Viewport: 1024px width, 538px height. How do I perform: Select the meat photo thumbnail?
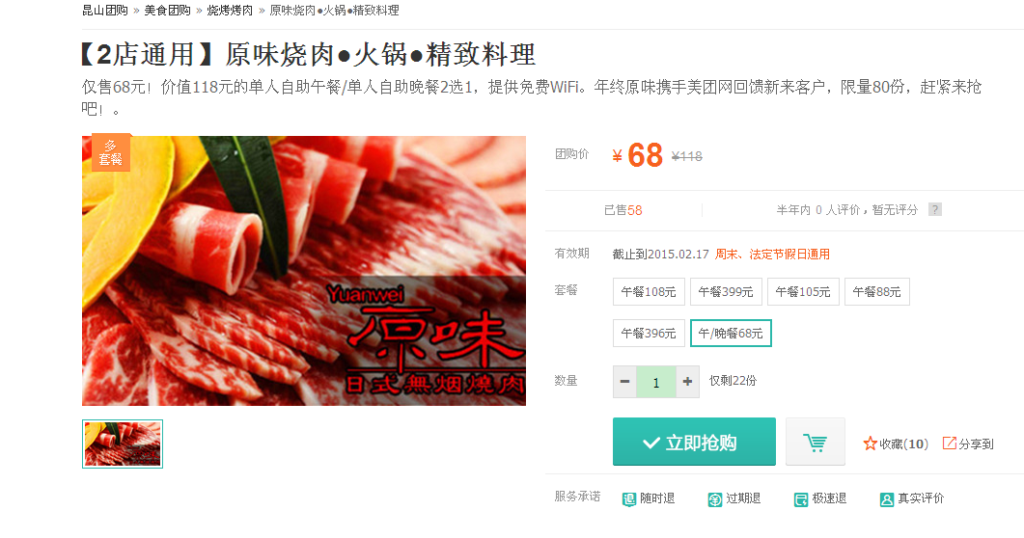pyautogui.click(x=123, y=444)
